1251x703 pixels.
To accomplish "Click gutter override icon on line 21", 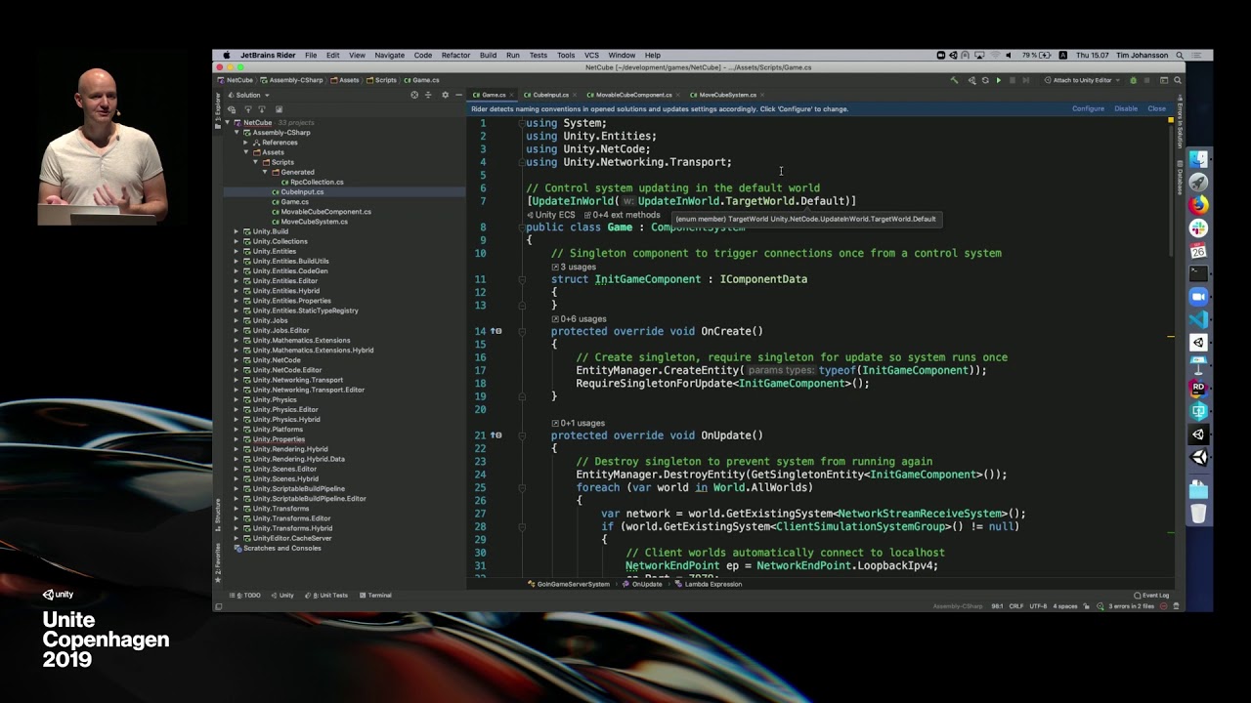I will click(x=496, y=435).
